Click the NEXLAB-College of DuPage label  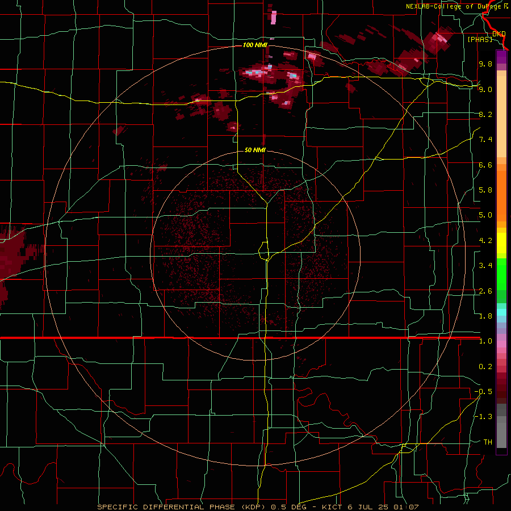click(x=456, y=6)
